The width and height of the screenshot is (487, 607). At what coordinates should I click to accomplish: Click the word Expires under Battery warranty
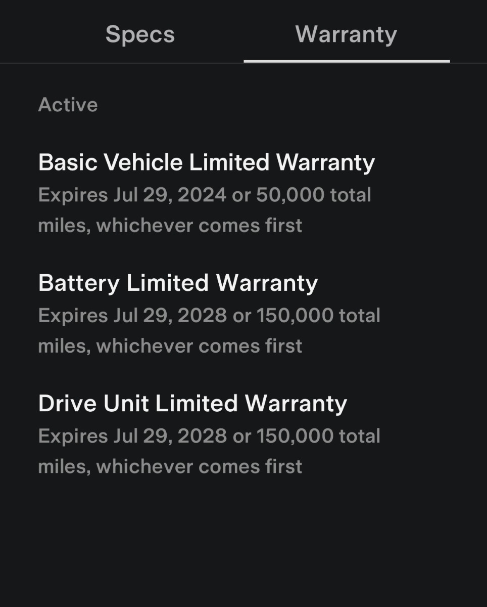73,316
